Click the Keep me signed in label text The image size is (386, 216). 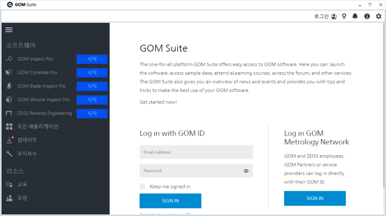coord(170,186)
